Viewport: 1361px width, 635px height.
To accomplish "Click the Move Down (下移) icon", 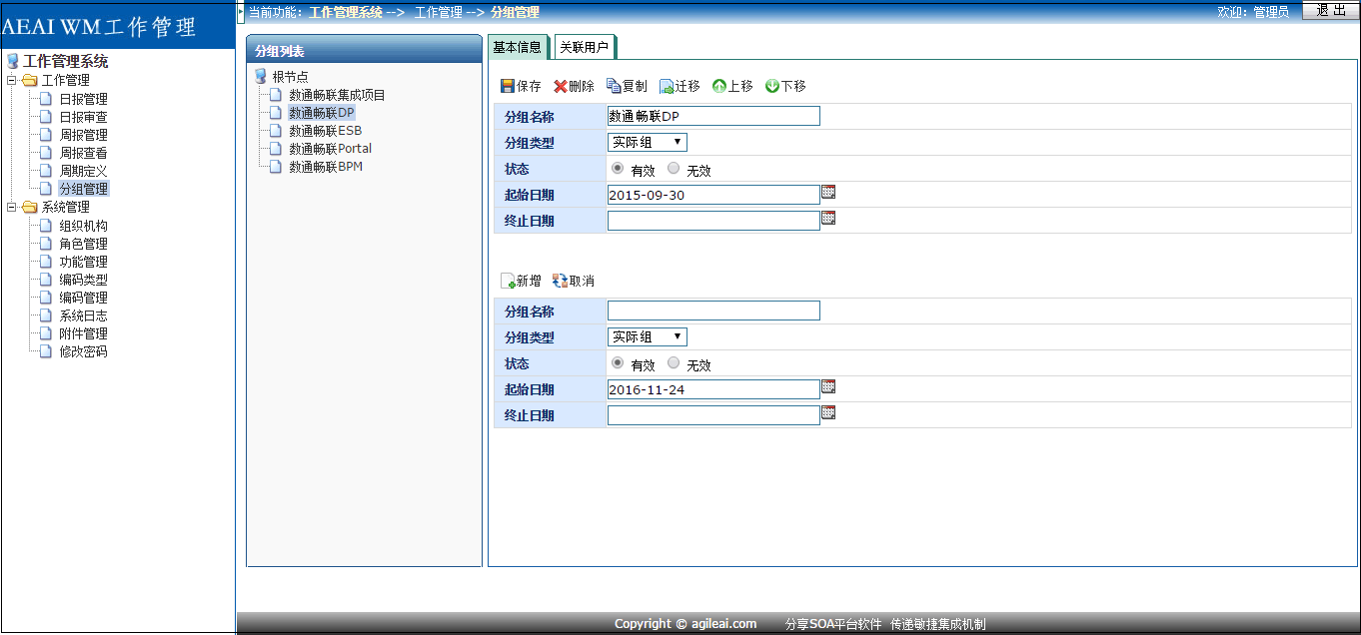I will (x=771, y=87).
